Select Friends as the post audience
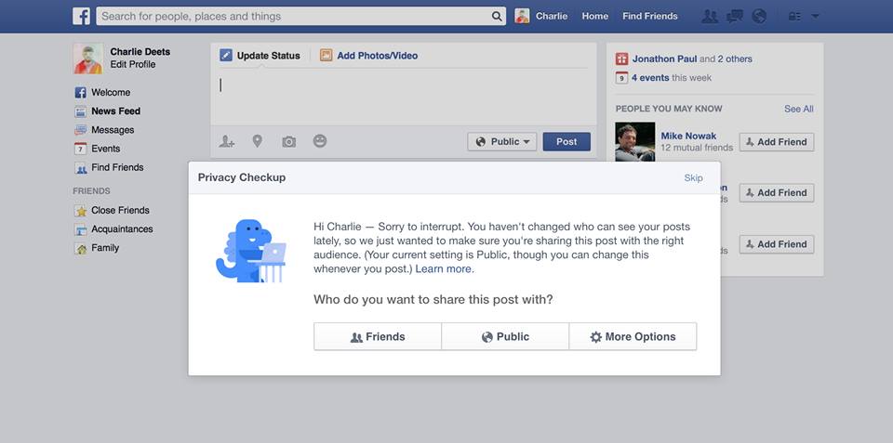This screenshot has height=443, width=893. (x=377, y=337)
